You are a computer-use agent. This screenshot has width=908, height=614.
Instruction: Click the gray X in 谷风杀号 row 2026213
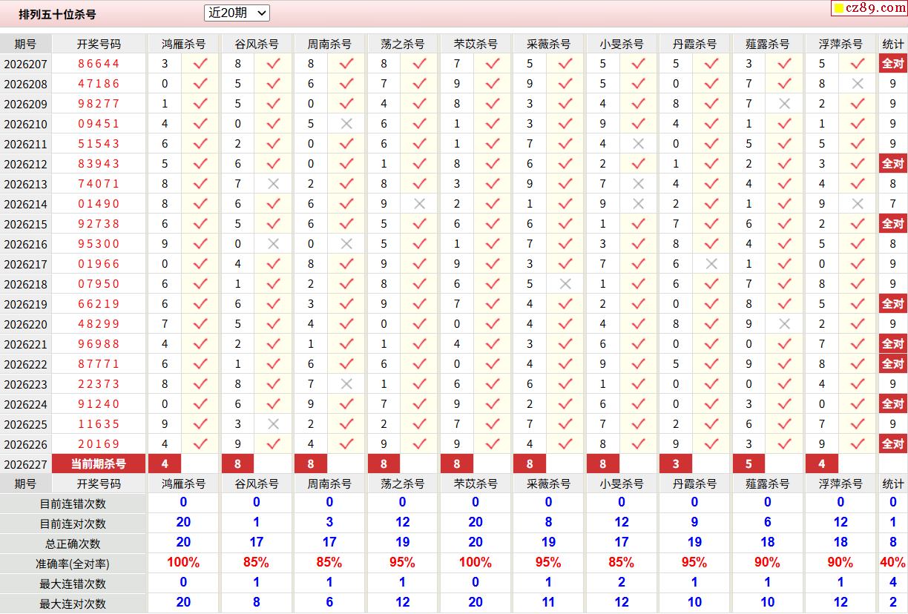274,184
